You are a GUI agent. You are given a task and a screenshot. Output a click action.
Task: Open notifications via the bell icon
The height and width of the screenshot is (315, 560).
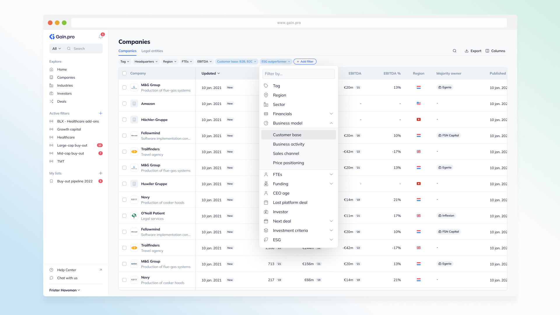click(x=100, y=36)
